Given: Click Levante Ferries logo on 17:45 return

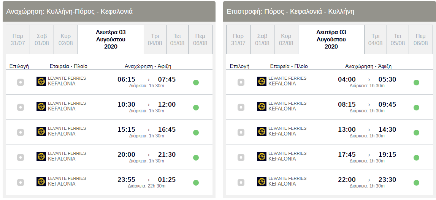Looking at the screenshot, I should click(x=262, y=157).
